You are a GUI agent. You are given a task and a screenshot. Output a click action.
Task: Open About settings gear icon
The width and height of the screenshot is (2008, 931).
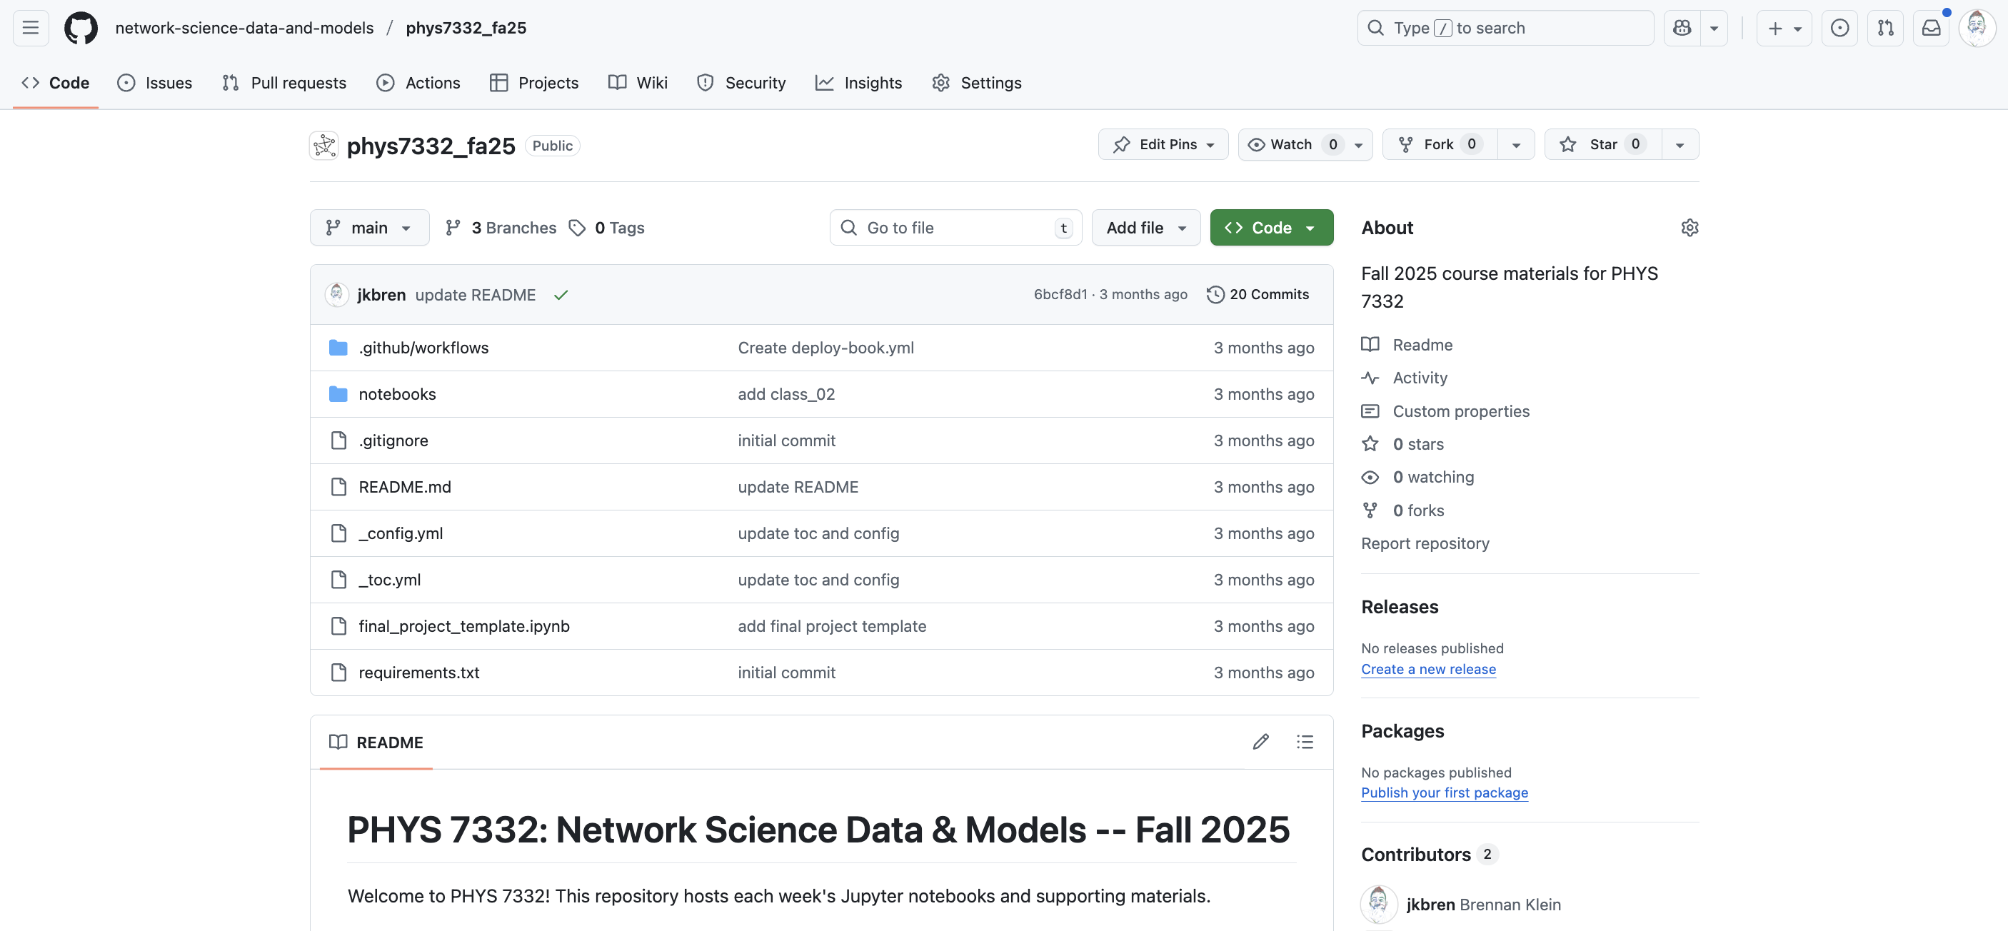[x=1690, y=228]
